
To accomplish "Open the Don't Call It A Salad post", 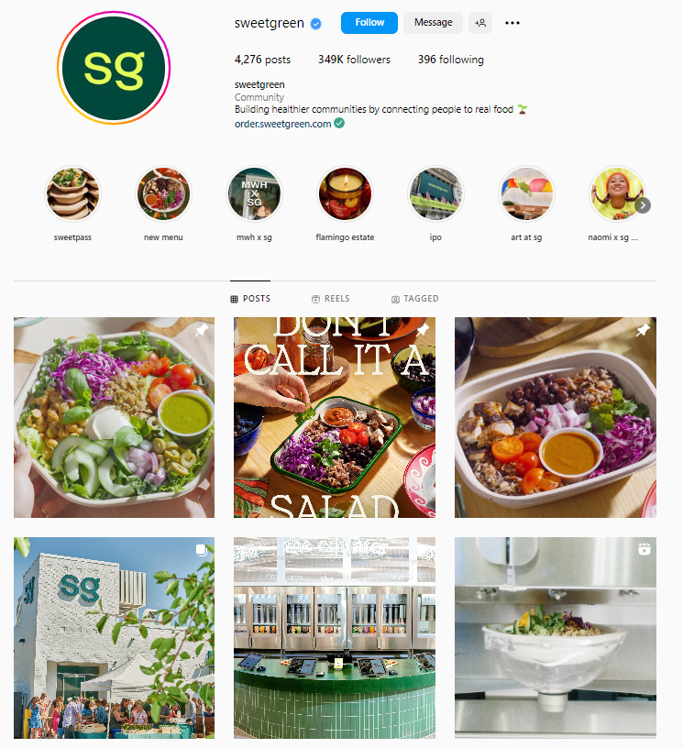I will point(335,417).
